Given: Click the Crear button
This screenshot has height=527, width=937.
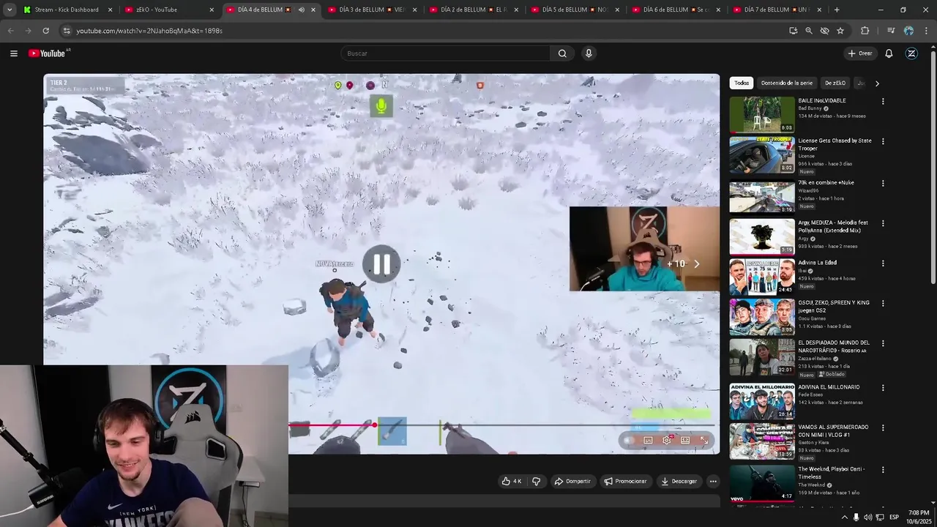Looking at the screenshot, I should (x=860, y=53).
